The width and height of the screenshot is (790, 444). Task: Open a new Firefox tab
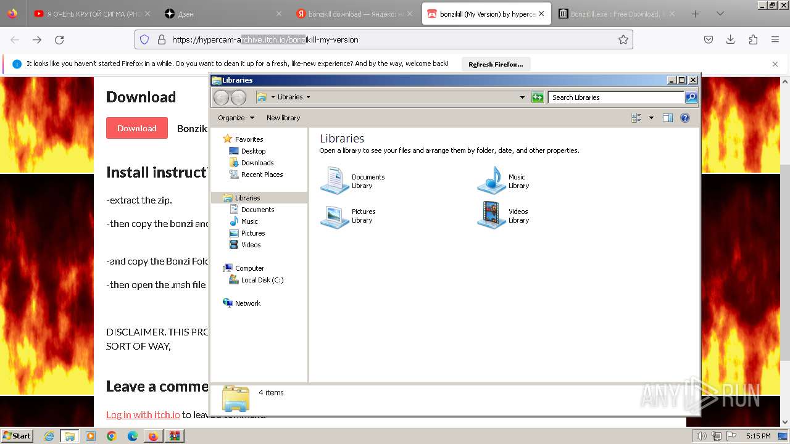[695, 14]
